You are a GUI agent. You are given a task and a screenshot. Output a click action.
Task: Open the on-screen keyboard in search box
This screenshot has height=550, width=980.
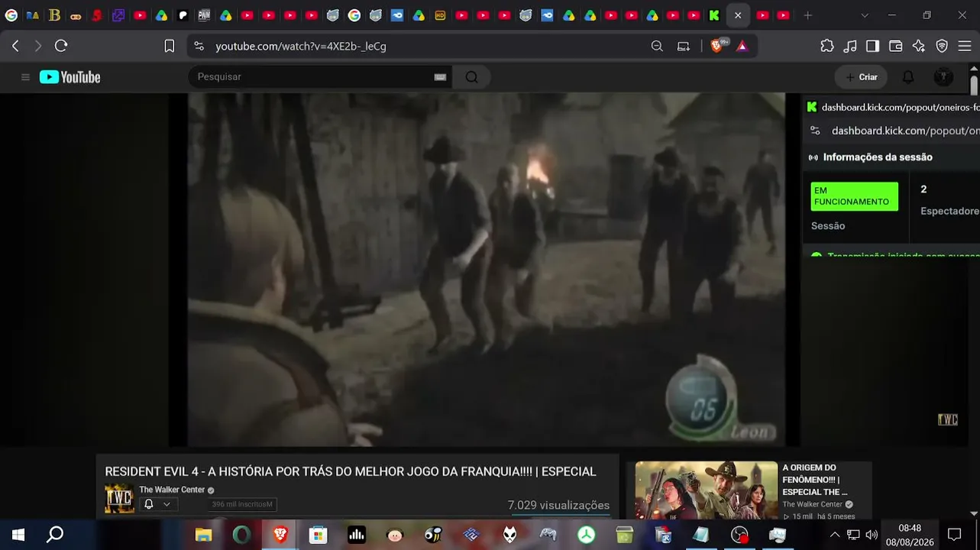pyautogui.click(x=440, y=77)
